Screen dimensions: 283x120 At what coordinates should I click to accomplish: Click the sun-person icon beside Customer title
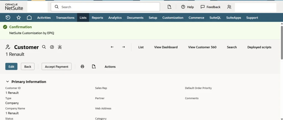click(x=60, y=47)
